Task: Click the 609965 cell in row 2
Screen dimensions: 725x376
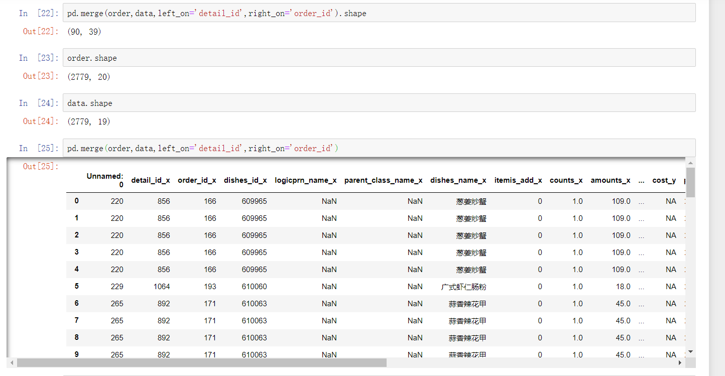Action: (255, 235)
